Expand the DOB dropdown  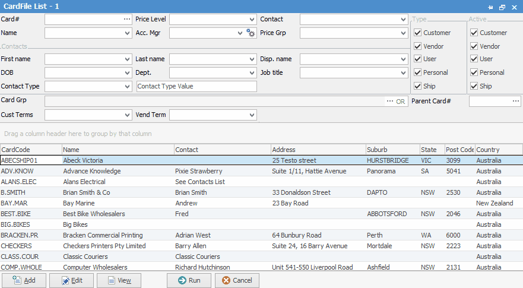pyautogui.click(x=127, y=73)
